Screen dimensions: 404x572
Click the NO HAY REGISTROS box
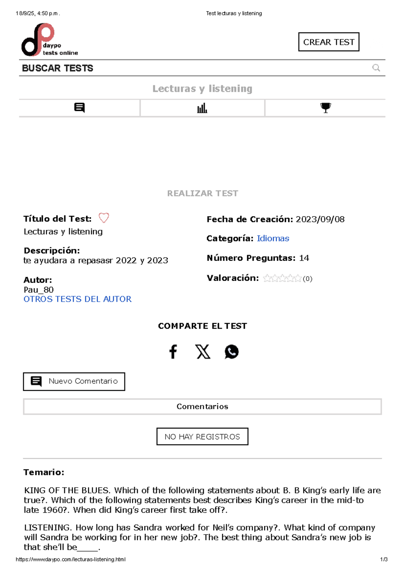pos(202,437)
